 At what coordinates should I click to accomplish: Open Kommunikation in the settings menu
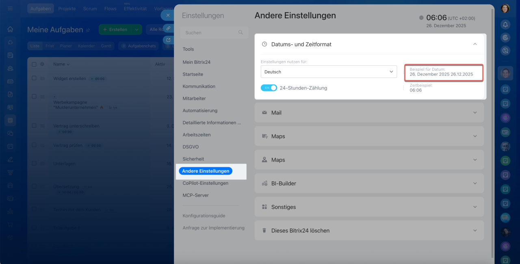pos(199,87)
